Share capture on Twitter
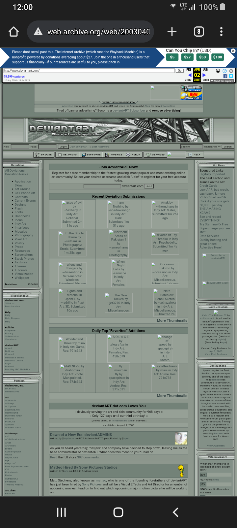 pos(231,76)
